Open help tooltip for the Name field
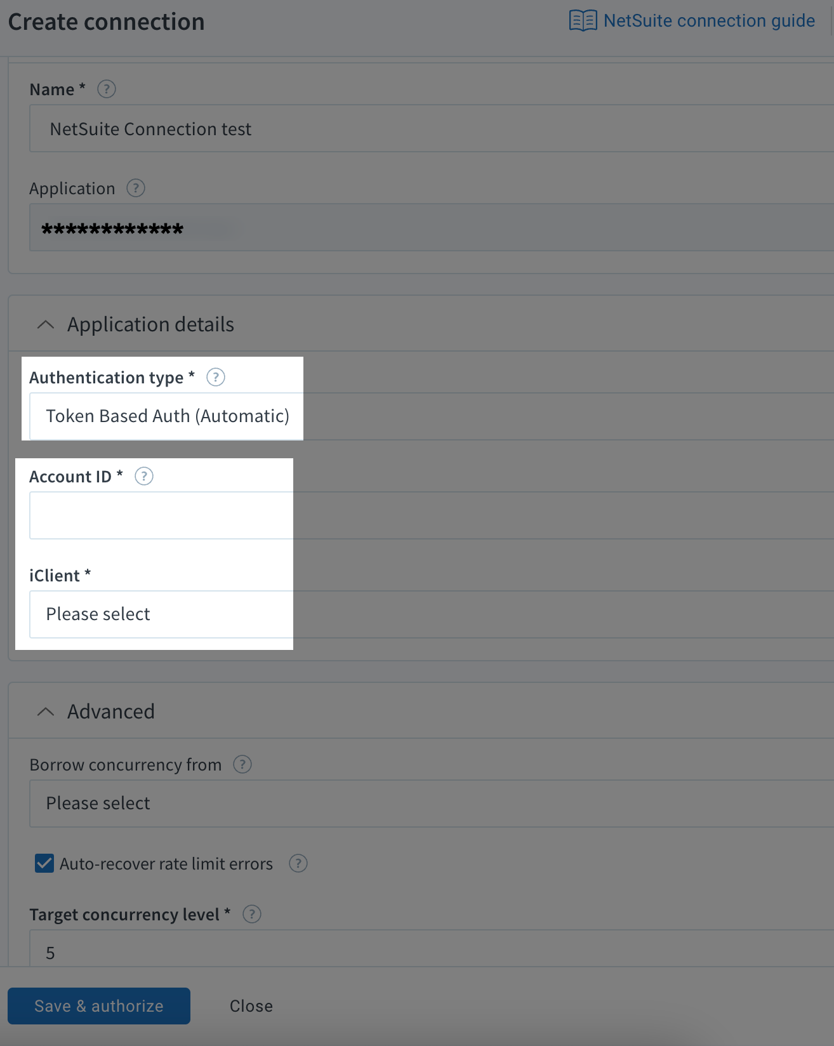This screenshot has height=1046, width=834. tap(106, 89)
